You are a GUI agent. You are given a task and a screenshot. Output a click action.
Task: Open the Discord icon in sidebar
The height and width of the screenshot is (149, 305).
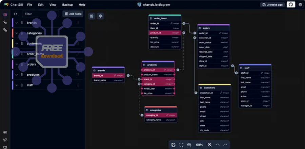tap(5, 132)
